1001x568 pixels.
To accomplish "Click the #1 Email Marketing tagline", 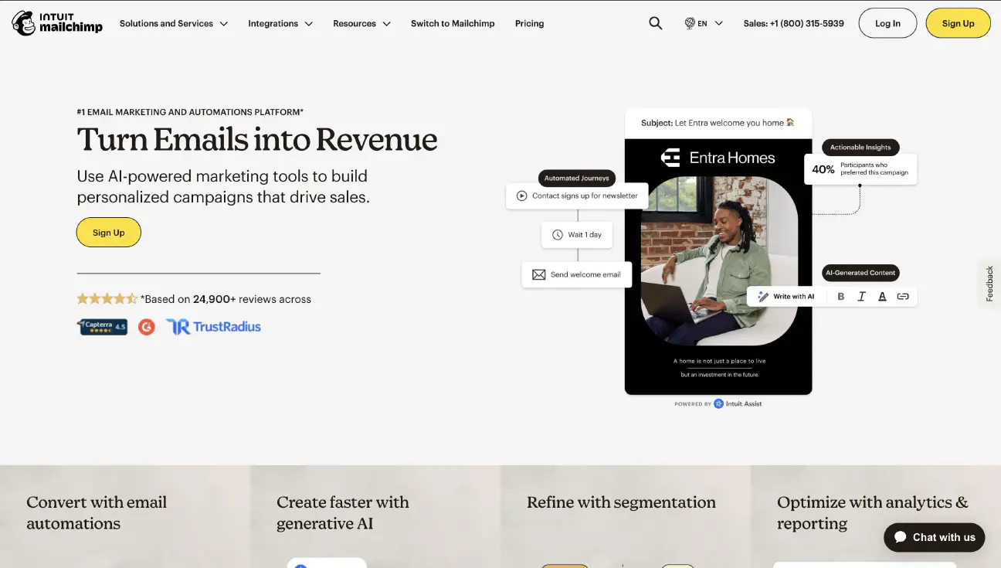I will coord(190,112).
